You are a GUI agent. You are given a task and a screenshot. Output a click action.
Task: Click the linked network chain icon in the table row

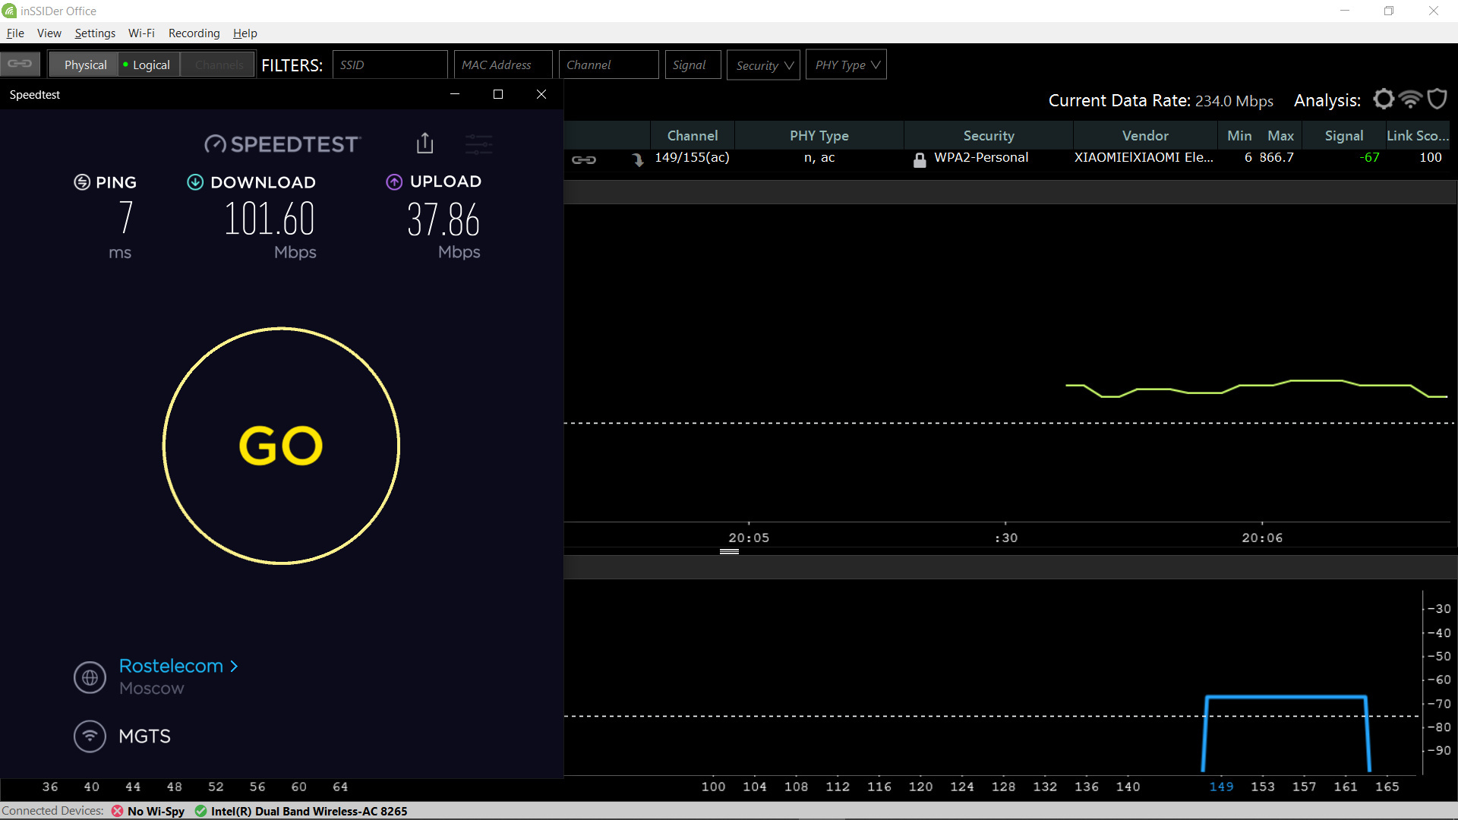click(x=584, y=159)
